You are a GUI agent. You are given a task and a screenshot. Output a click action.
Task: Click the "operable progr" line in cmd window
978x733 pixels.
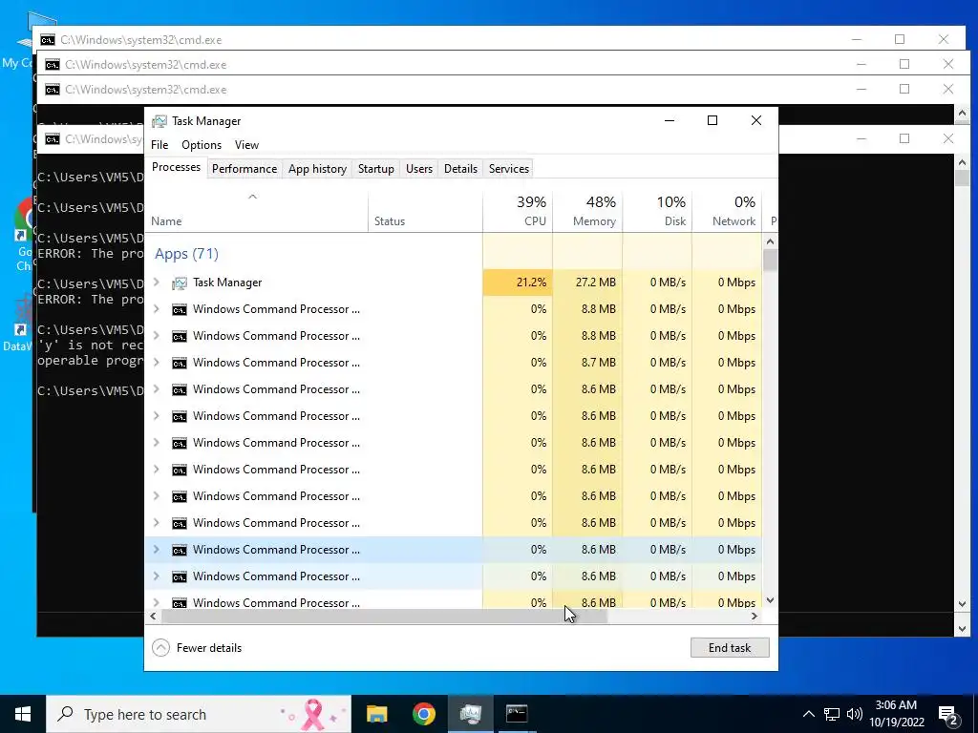point(90,360)
